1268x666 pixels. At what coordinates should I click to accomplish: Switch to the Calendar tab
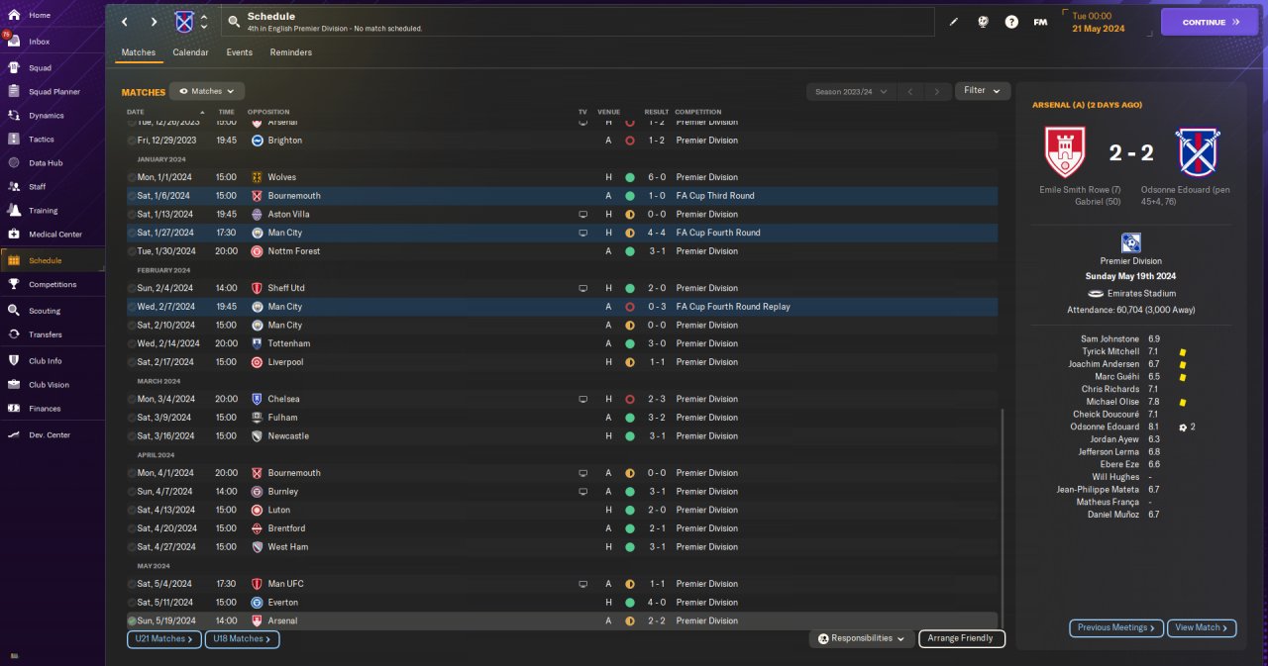pos(190,52)
